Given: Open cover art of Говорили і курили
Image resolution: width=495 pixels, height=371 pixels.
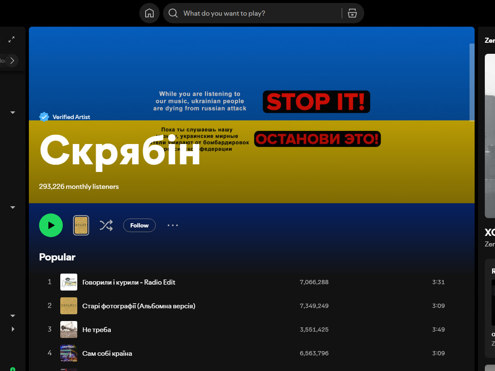Looking at the screenshot, I should pos(68,282).
